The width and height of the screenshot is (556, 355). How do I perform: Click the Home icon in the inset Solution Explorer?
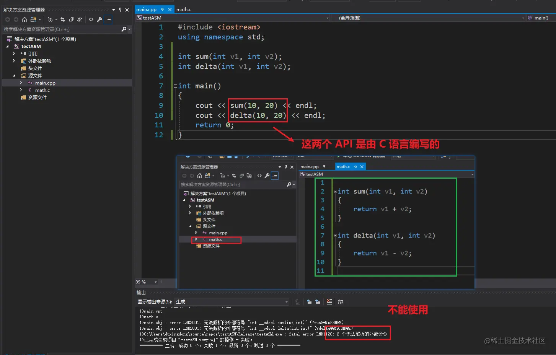(199, 176)
